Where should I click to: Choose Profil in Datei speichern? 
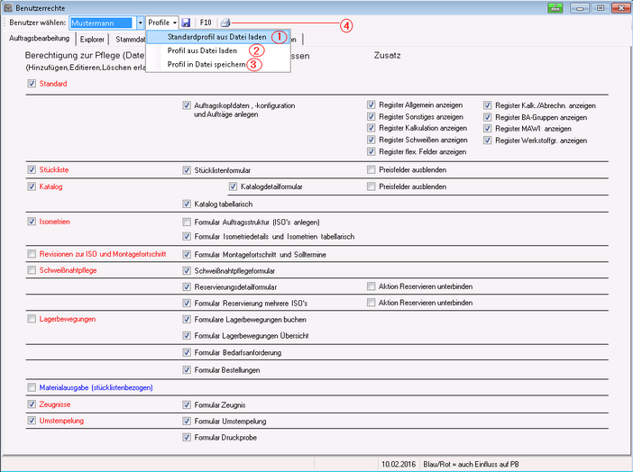pyautogui.click(x=206, y=65)
